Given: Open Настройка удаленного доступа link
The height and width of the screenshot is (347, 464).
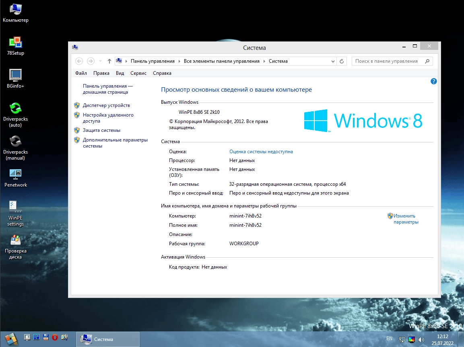Looking at the screenshot, I should (108, 118).
